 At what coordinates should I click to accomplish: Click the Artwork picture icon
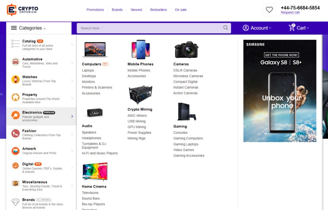[15, 151]
